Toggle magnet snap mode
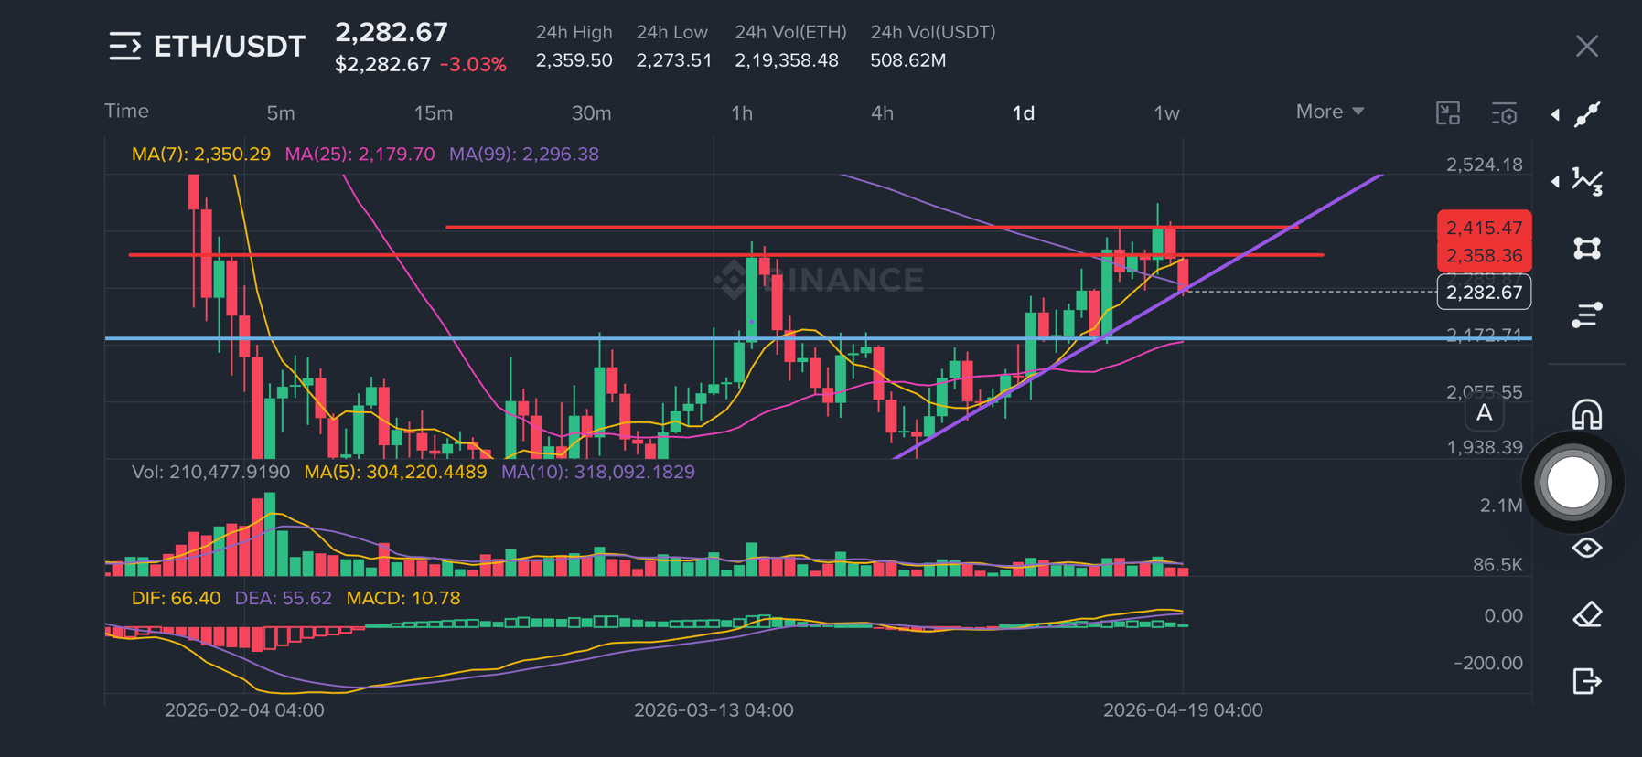The height and width of the screenshot is (757, 1642). click(x=1587, y=414)
